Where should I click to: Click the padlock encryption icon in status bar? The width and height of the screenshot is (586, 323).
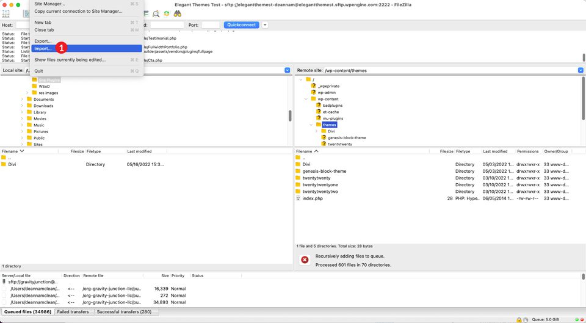click(519, 319)
